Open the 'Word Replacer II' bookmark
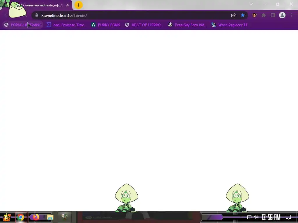298x223 pixels. click(x=229, y=25)
